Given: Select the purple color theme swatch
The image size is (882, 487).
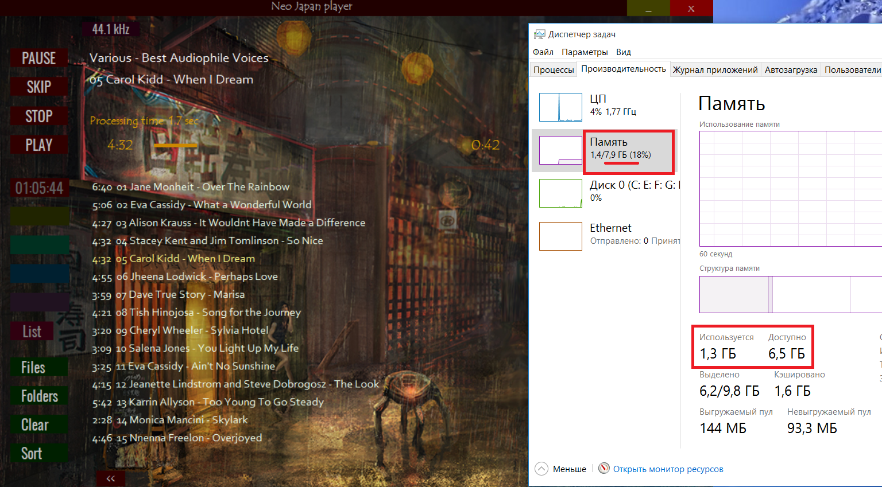Looking at the screenshot, I should (x=40, y=302).
